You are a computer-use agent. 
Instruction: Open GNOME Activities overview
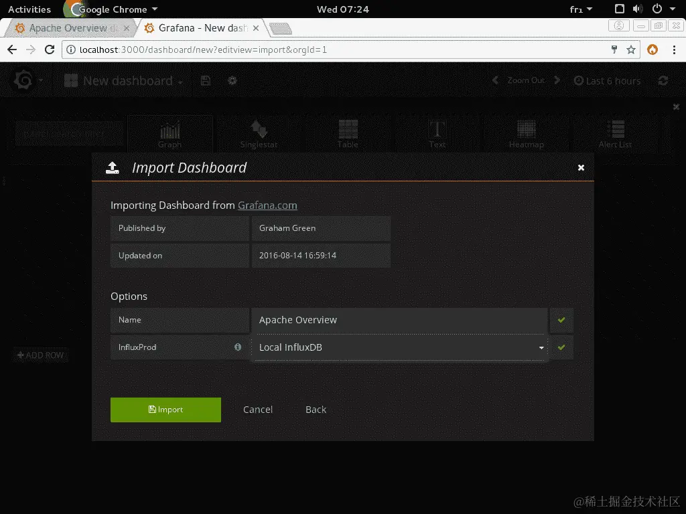[x=29, y=9]
